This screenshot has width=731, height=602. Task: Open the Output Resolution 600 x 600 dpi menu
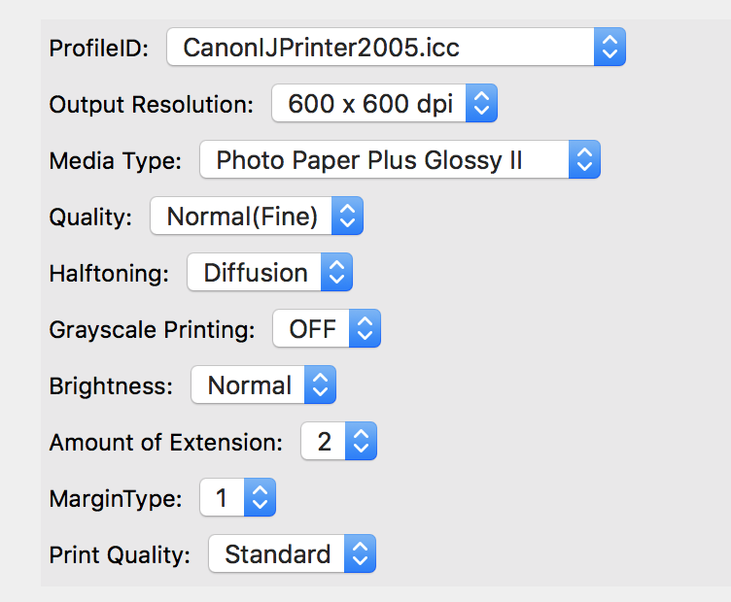[x=369, y=104]
